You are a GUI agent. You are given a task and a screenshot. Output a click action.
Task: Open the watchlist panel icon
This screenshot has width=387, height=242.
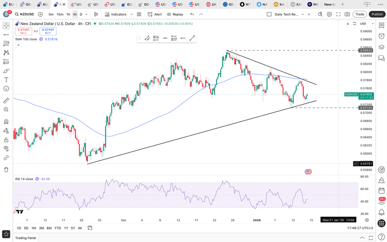coord(381,25)
